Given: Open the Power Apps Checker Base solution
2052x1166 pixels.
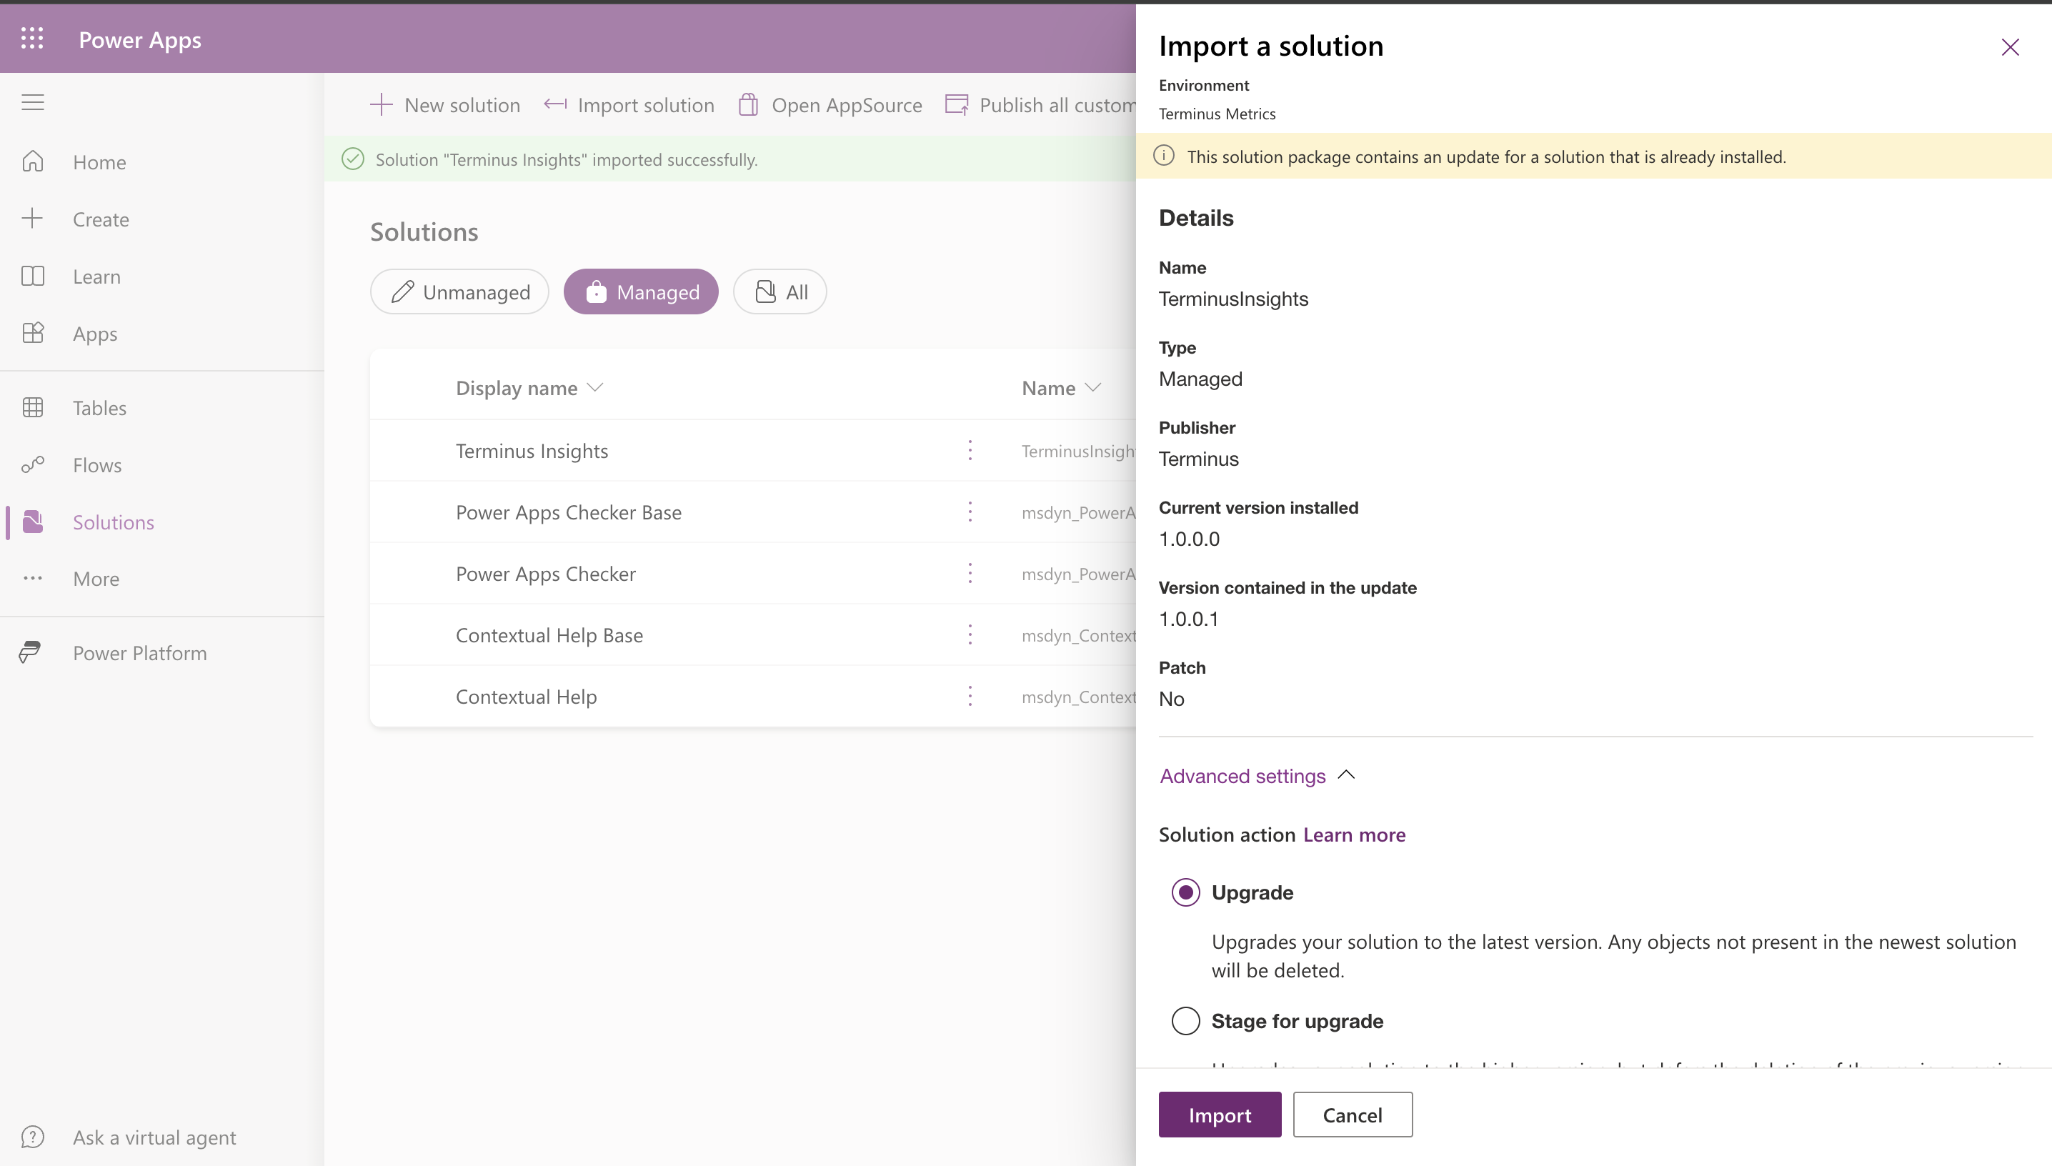Looking at the screenshot, I should click(x=569, y=512).
